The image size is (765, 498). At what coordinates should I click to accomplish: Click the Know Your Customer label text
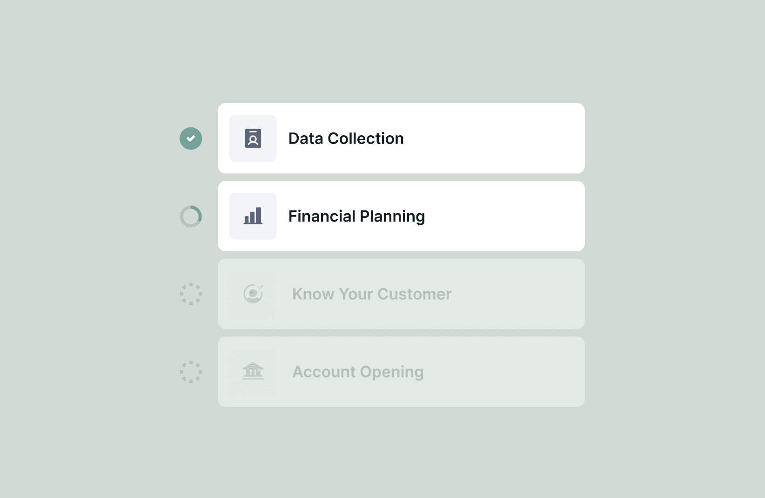tap(372, 294)
